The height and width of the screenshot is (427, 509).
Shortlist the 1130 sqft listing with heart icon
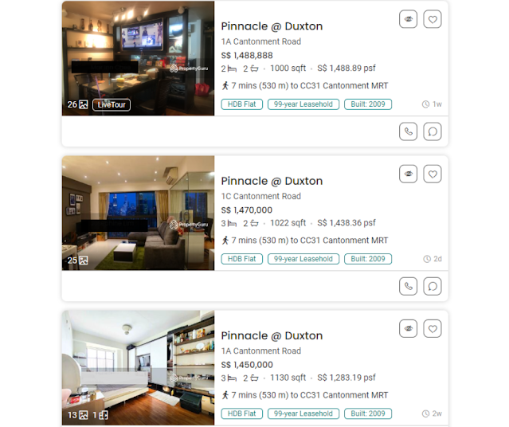pyautogui.click(x=433, y=328)
